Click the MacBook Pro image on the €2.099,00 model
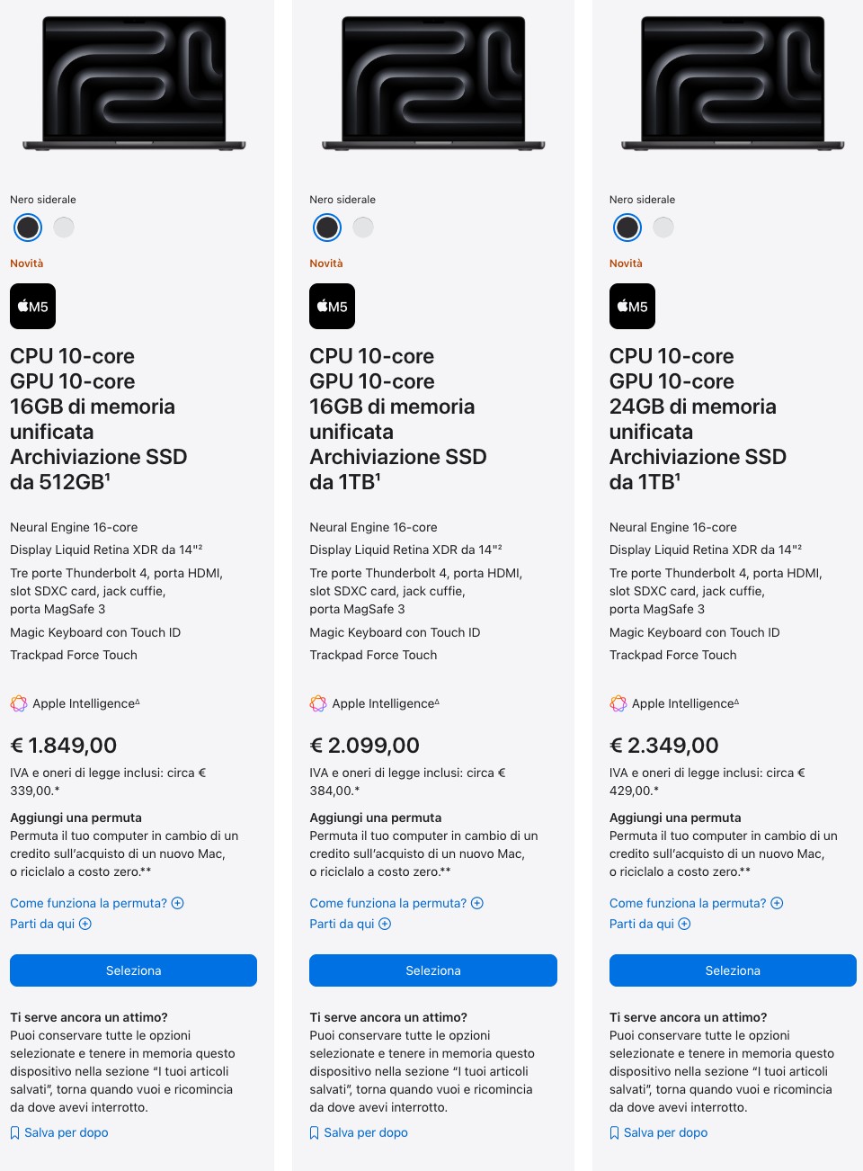This screenshot has width=863, height=1171. (433, 83)
